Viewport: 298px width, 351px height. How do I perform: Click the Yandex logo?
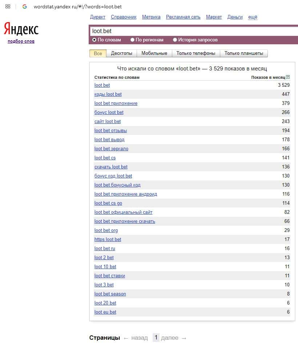click(21, 29)
